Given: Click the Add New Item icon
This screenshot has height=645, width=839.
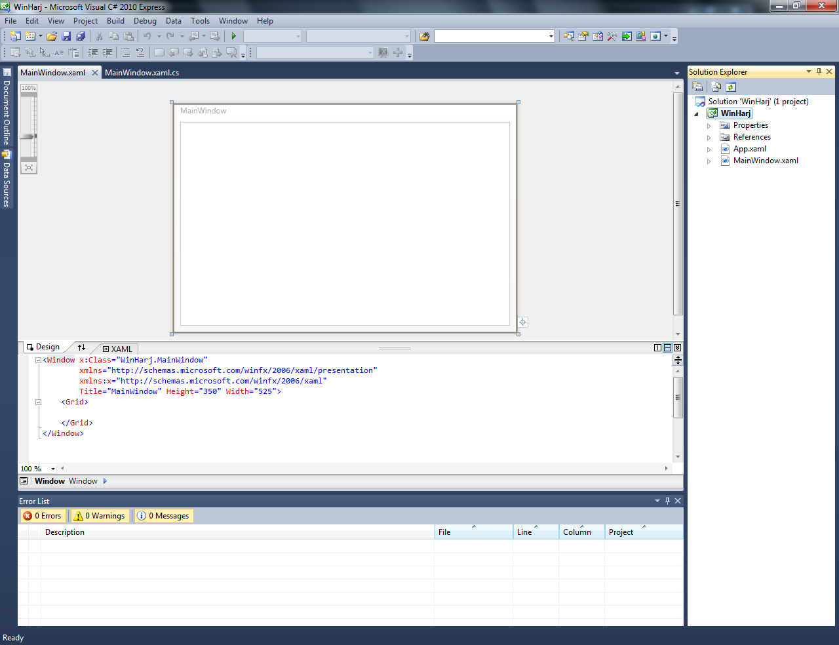Looking at the screenshot, I should coord(30,36).
